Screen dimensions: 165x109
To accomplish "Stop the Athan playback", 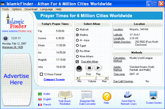I will pyautogui.click(x=89, y=68).
